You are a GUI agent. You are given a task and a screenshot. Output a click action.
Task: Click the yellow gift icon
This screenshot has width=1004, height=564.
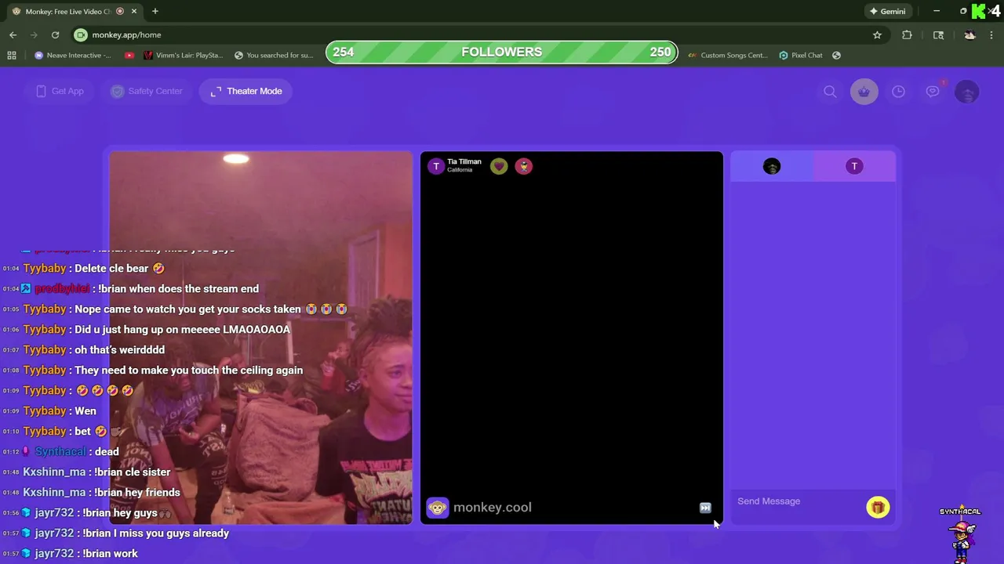point(878,508)
